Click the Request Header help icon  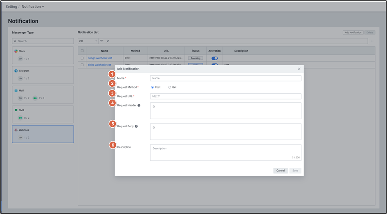point(139,105)
